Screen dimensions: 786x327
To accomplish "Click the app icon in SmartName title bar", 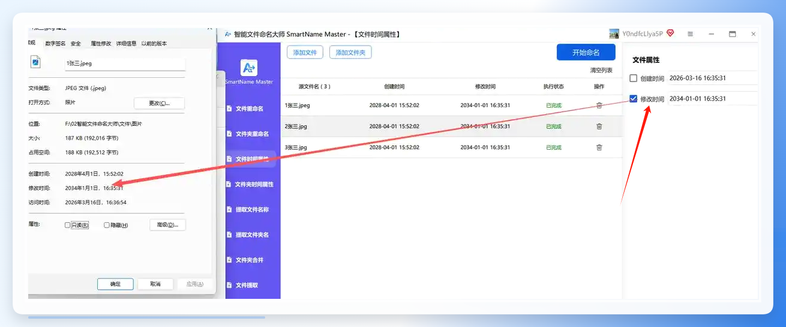I will [228, 34].
